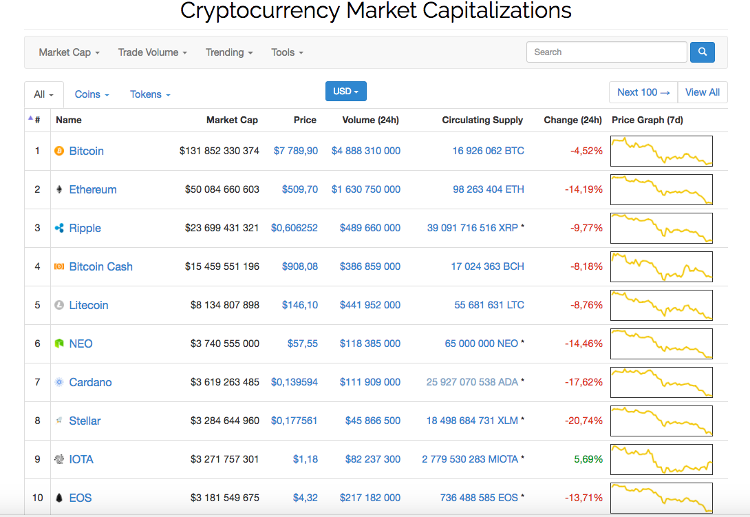Click the Cardano logo icon
Image resolution: width=750 pixels, height=517 pixels.
pyautogui.click(x=59, y=382)
